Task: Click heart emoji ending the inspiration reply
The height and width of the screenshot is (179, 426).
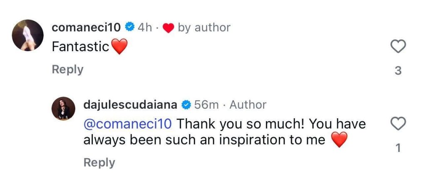Action: tap(339, 141)
